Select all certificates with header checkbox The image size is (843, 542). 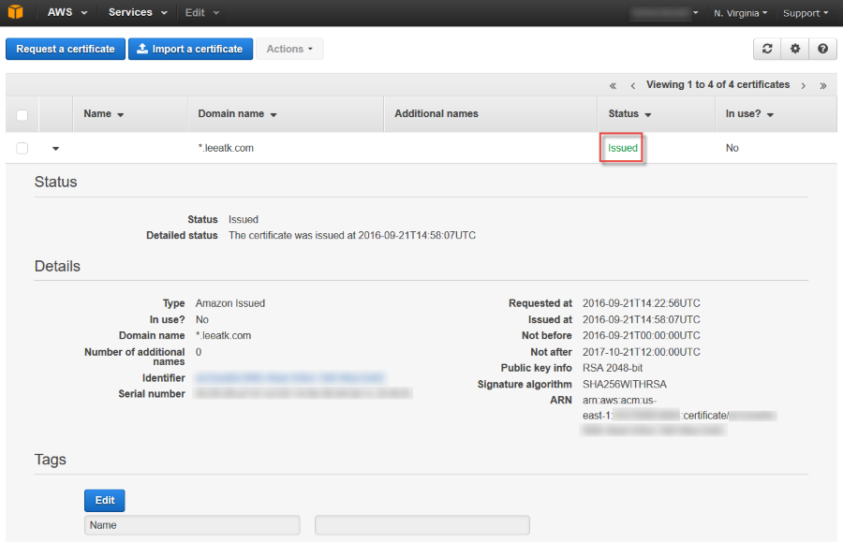(x=22, y=115)
